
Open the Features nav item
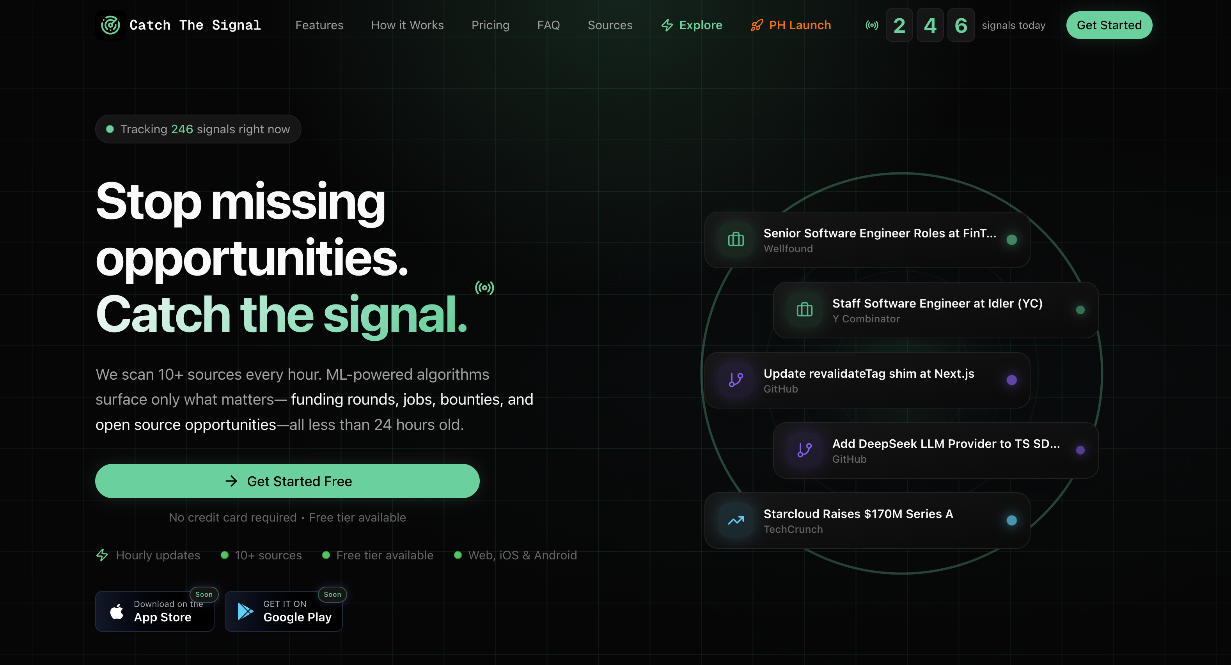319,25
